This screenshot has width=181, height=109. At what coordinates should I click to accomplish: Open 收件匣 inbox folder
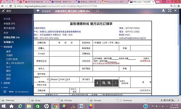click(x=7, y=19)
